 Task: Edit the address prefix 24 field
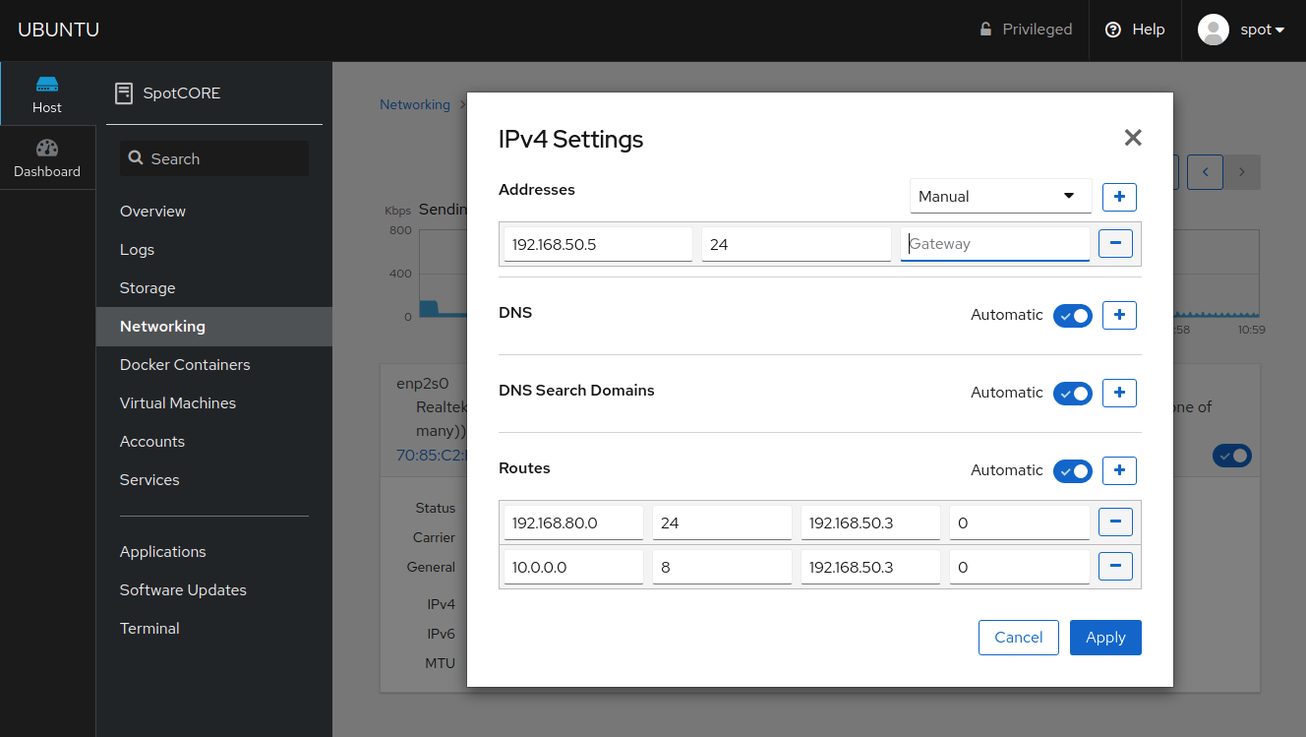coord(797,245)
